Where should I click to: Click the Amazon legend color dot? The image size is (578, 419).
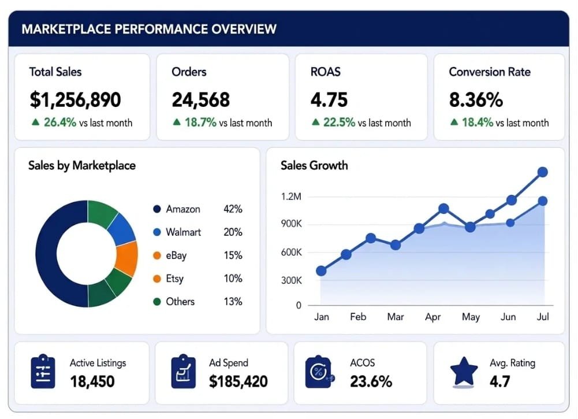157,209
